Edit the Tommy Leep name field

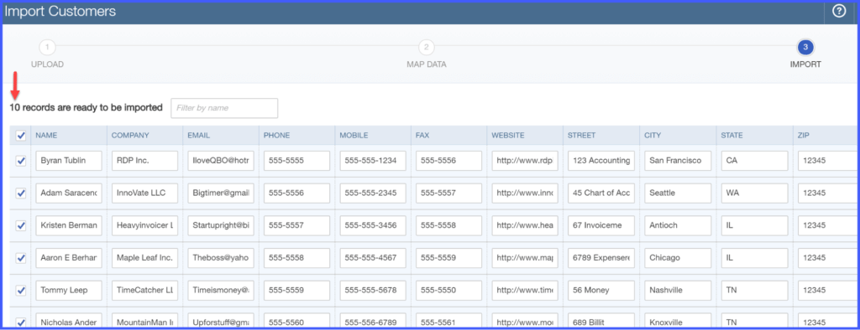pos(69,291)
